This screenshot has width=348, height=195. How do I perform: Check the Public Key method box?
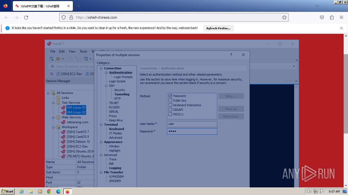pos(170,100)
